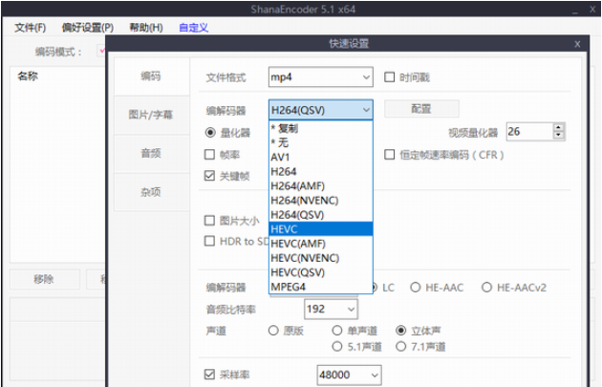Image resolution: width=602 pixels, height=387 pixels.
Task: Pick HEVC(NVENC) from the codec list
Action: click(x=305, y=258)
